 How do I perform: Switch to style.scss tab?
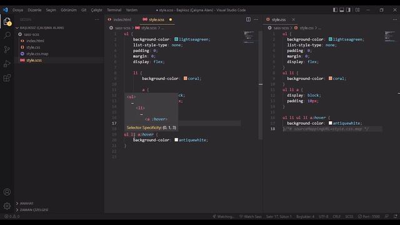pyautogui.click(x=156, y=19)
